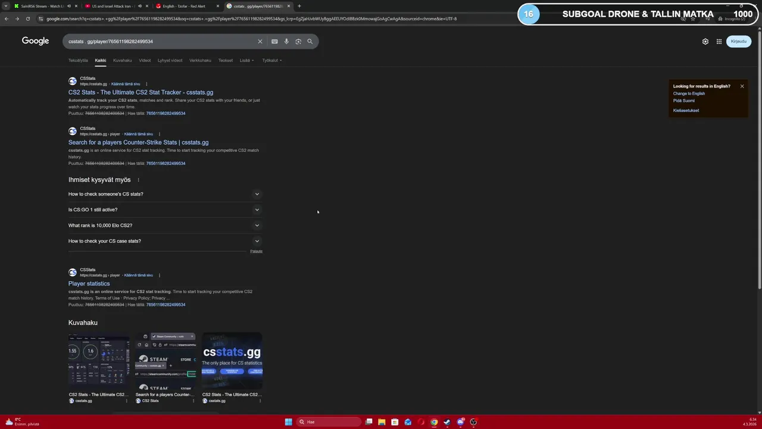Open Steam from the taskbar
This screenshot has height=429, width=762.
coord(447,422)
